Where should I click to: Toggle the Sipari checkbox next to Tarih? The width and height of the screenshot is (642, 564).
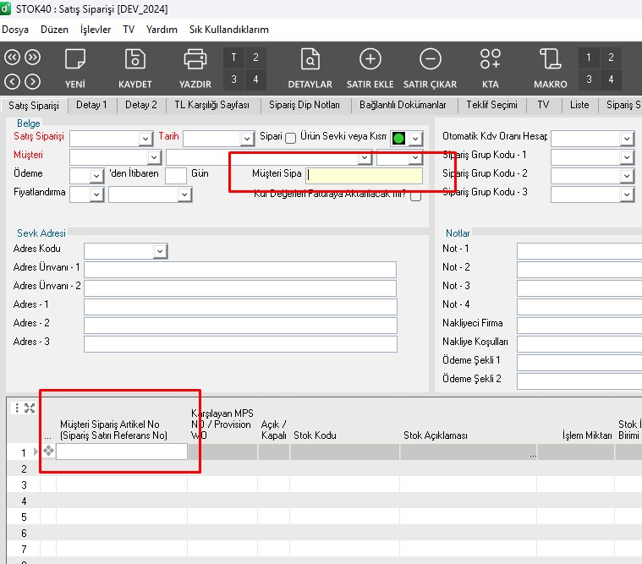pyautogui.click(x=290, y=138)
